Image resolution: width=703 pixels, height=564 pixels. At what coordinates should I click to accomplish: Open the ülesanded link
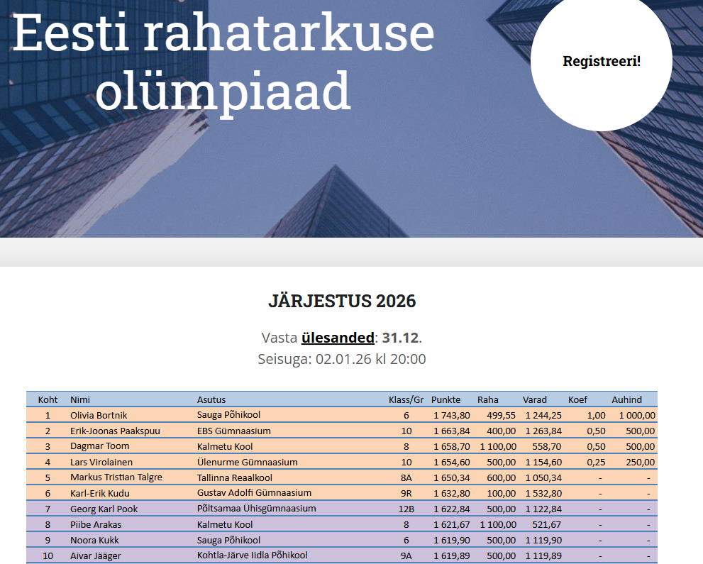pyautogui.click(x=337, y=337)
